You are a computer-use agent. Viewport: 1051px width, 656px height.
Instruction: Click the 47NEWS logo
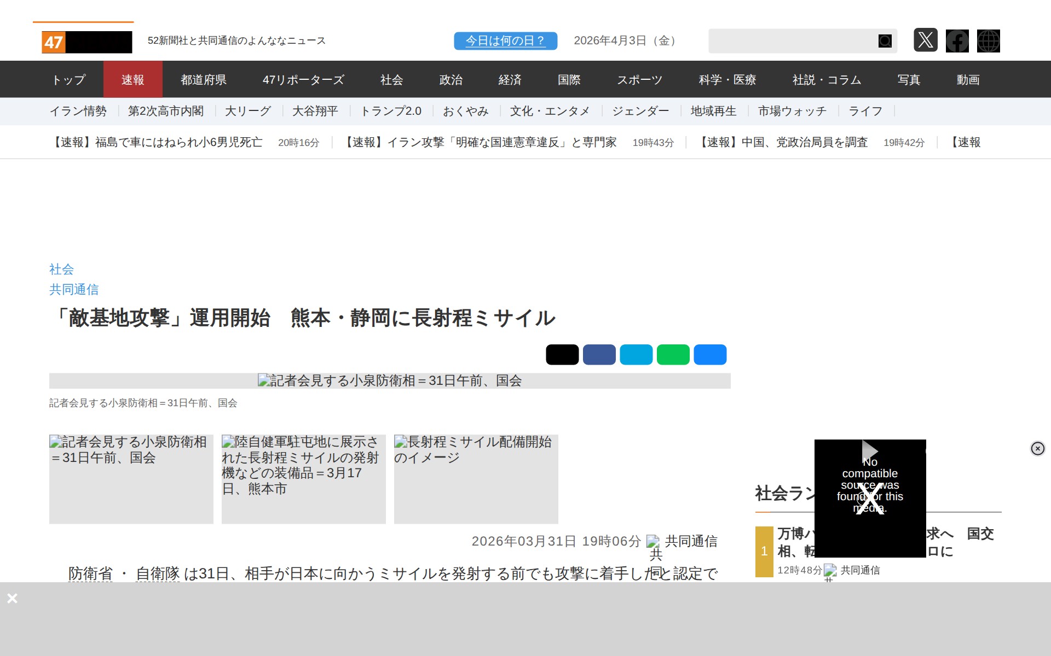tap(86, 42)
